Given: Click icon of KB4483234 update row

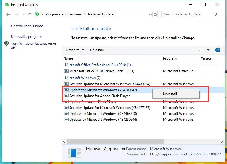Looking at the screenshot, I should 66,84.
